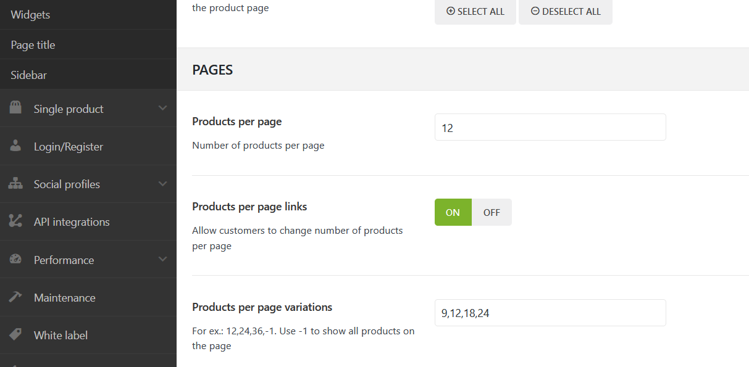Image resolution: width=749 pixels, height=367 pixels.
Task: Expand the Single product submenu chevron
Action: coord(162,109)
